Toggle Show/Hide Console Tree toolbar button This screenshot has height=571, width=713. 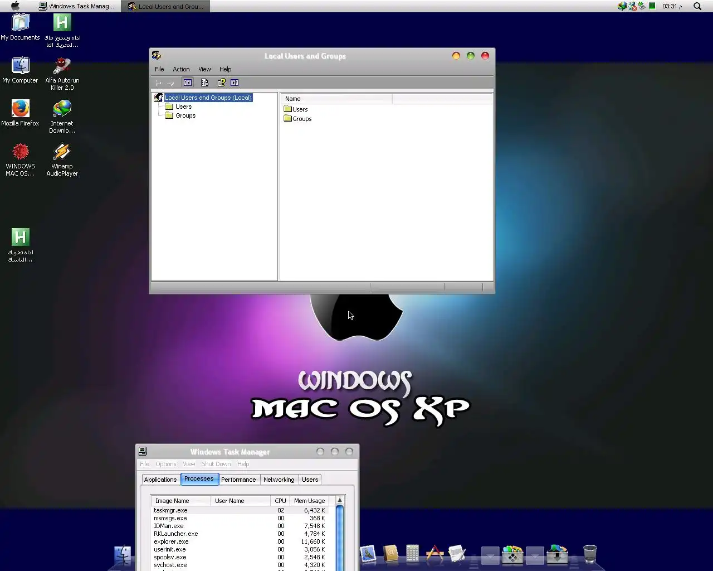[x=188, y=83]
